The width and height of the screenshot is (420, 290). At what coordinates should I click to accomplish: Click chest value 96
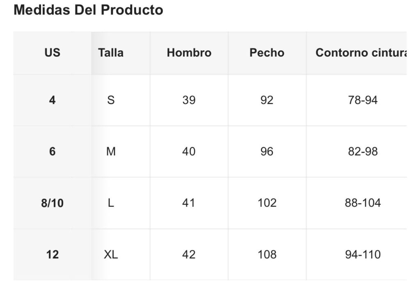(x=267, y=152)
